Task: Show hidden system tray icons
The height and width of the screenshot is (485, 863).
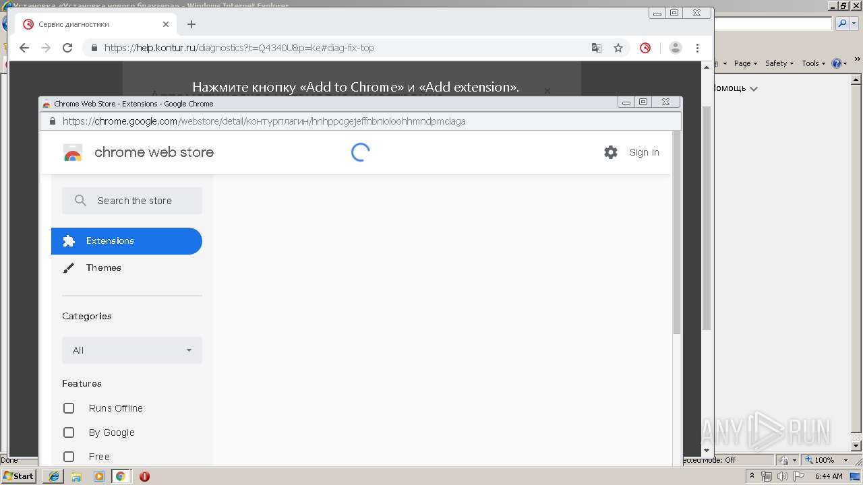Action: pyautogui.click(x=752, y=476)
